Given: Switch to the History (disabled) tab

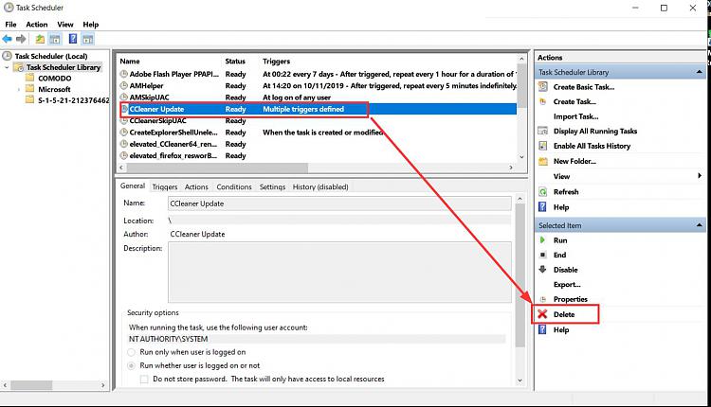Looking at the screenshot, I should tap(320, 187).
